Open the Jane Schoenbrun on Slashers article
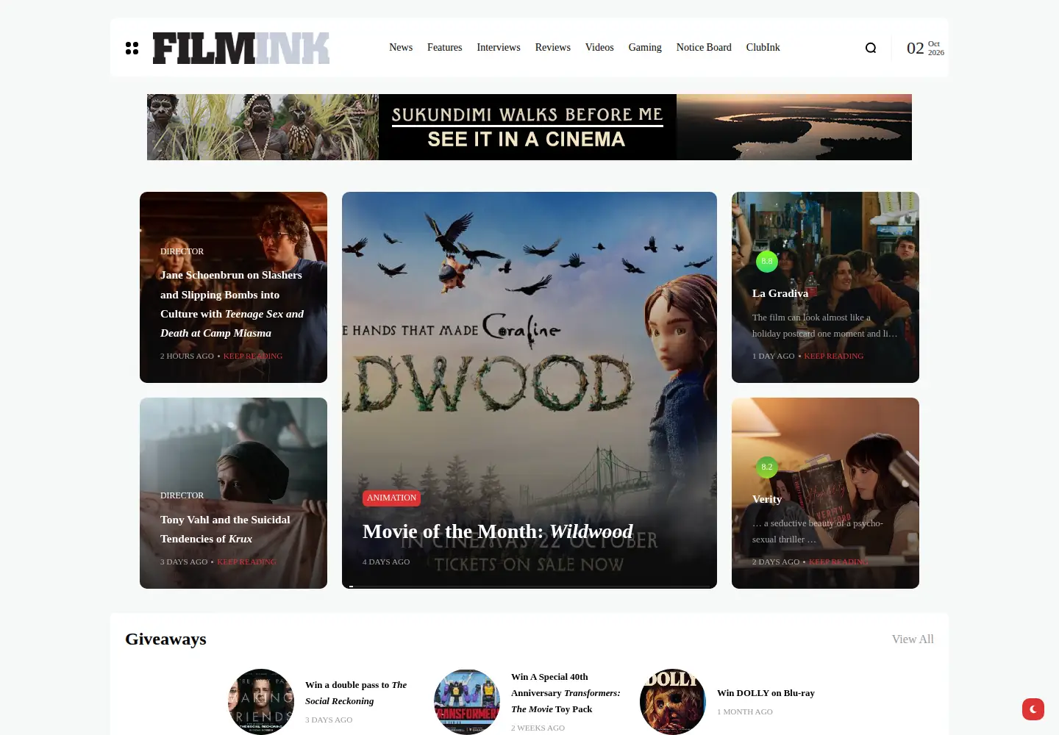Viewport: 1059px width, 735px height. coord(232,304)
